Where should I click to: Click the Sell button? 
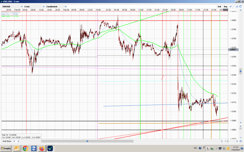point(219,7)
